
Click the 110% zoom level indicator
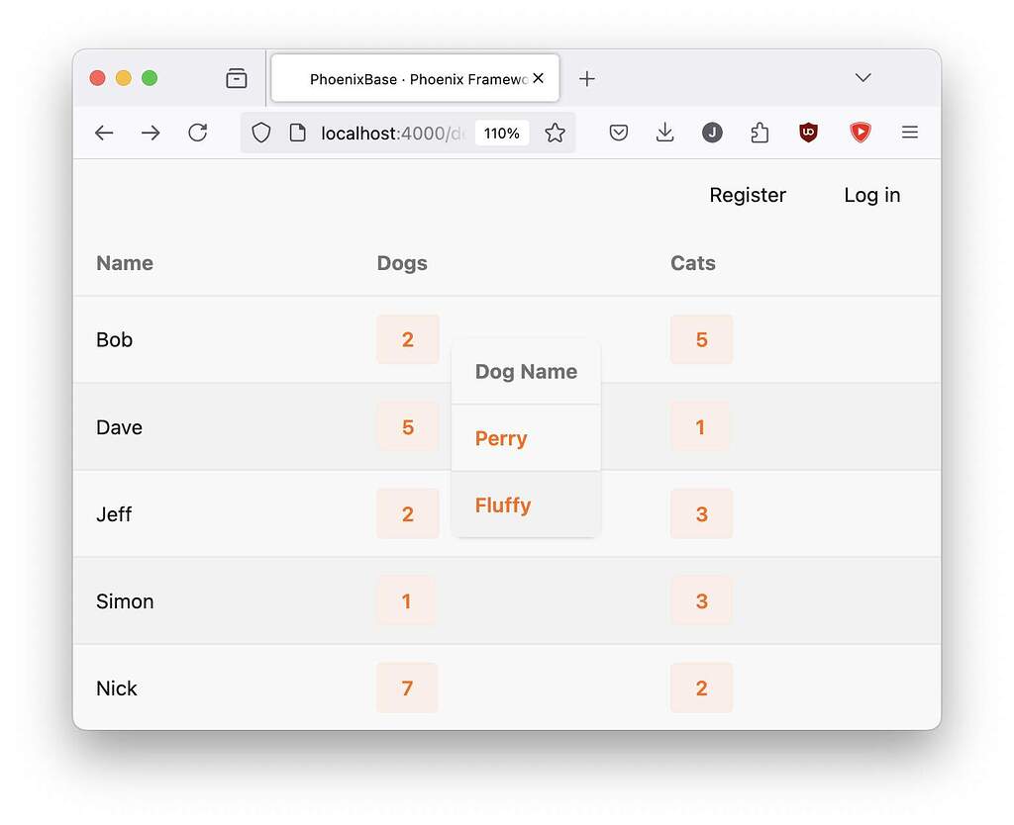click(502, 132)
